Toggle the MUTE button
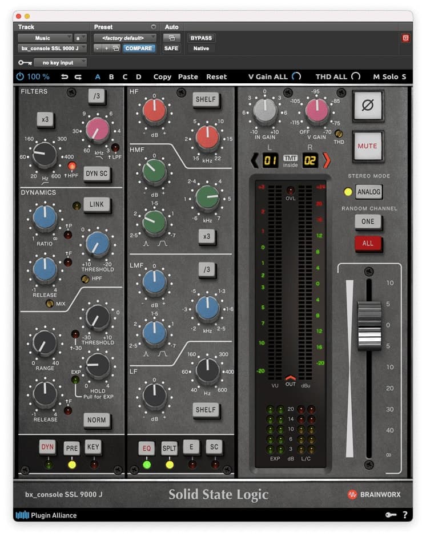 (x=367, y=146)
